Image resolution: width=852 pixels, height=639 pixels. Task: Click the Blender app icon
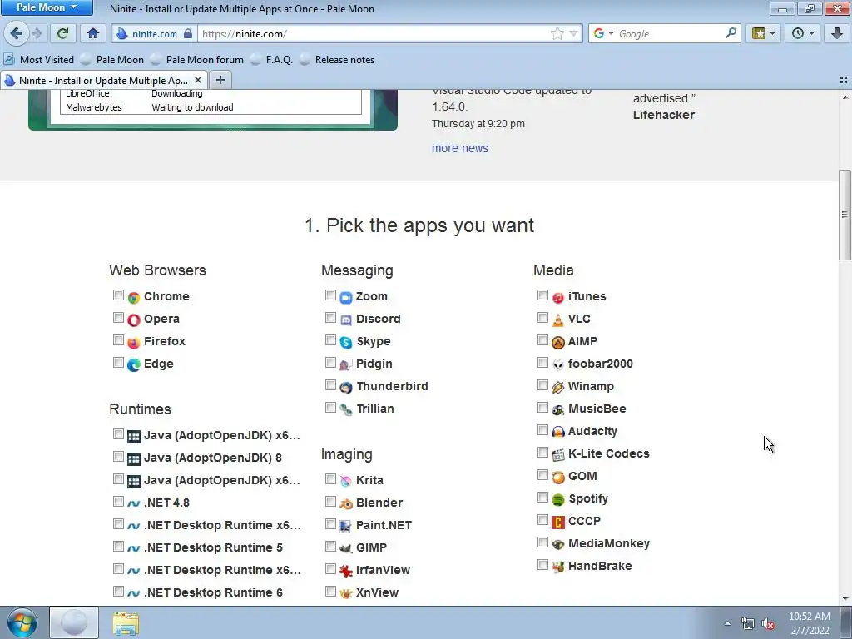pyautogui.click(x=346, y=503)
